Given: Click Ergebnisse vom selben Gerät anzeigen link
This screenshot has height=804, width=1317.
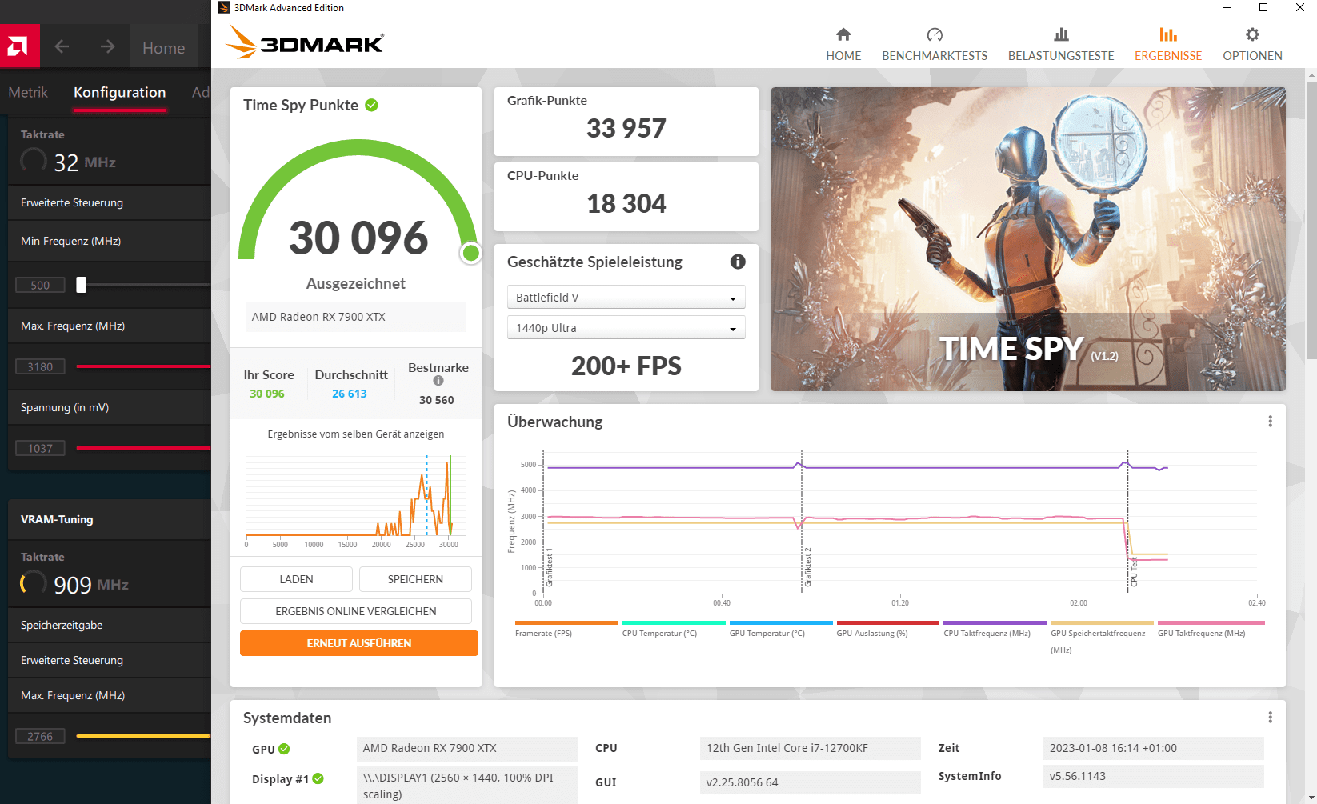Looking at the screenshot, I should [356, 434].
